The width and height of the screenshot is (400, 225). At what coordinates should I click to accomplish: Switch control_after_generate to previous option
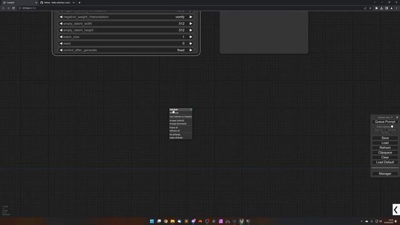tap(61, 50)
